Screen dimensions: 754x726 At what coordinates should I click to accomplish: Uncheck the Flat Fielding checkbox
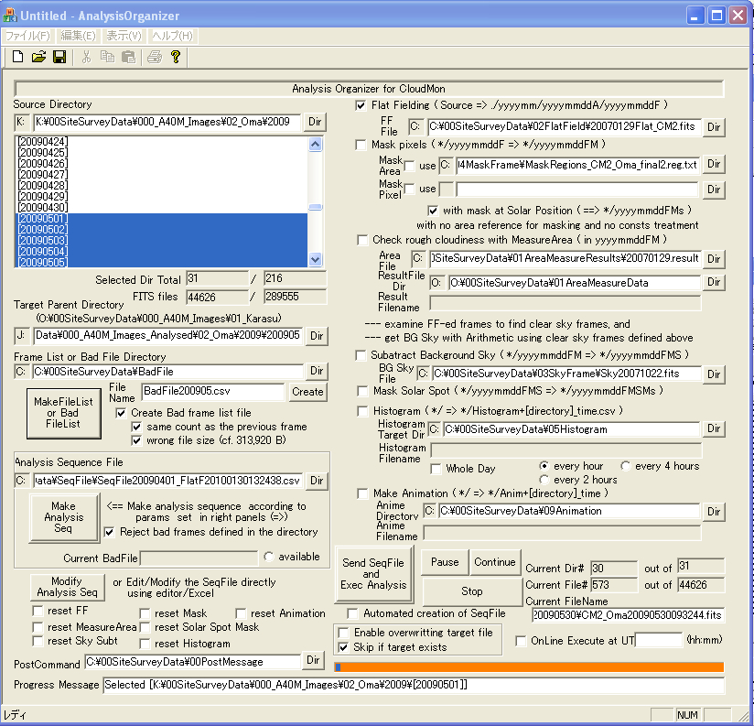pyautogui.click(x=361, y=106)
